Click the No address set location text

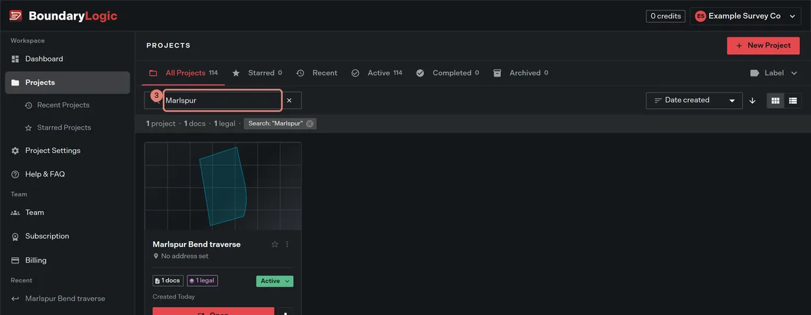(185, 256)
